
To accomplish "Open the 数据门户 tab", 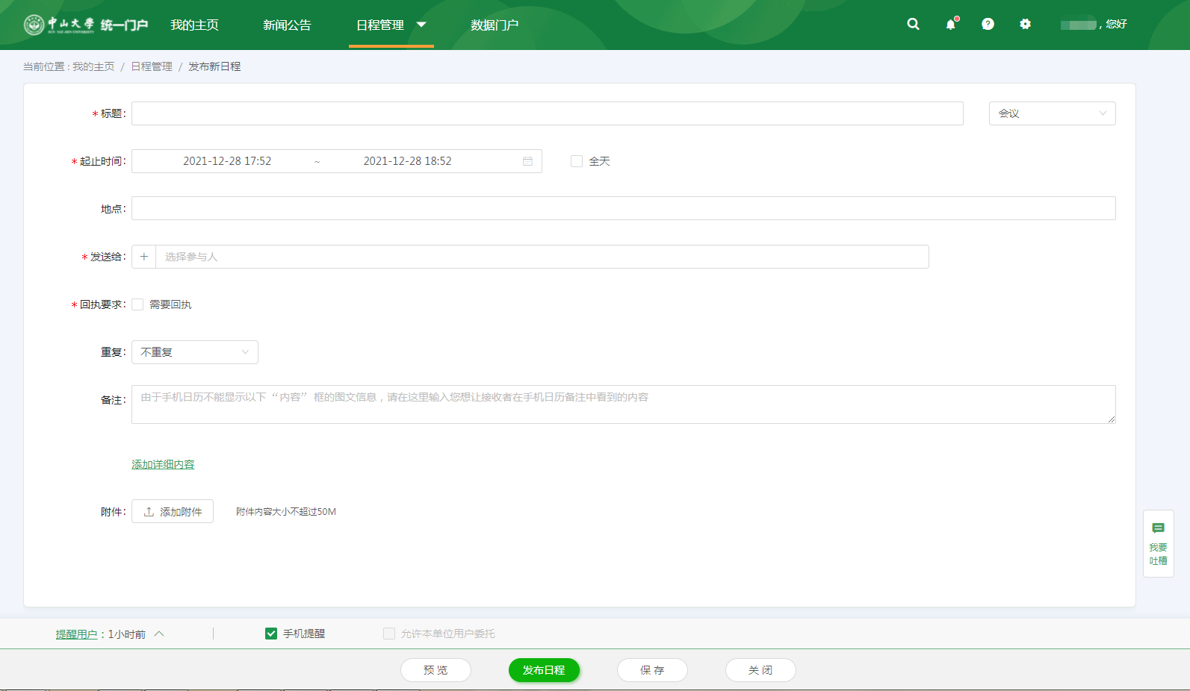I will click(495, 25).
